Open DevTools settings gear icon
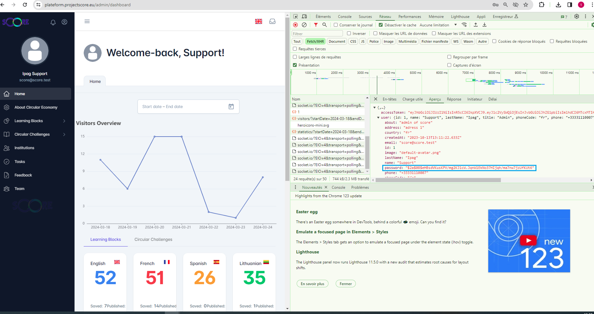The width and height of the screenshot is (594, 314). pos(576,17)
